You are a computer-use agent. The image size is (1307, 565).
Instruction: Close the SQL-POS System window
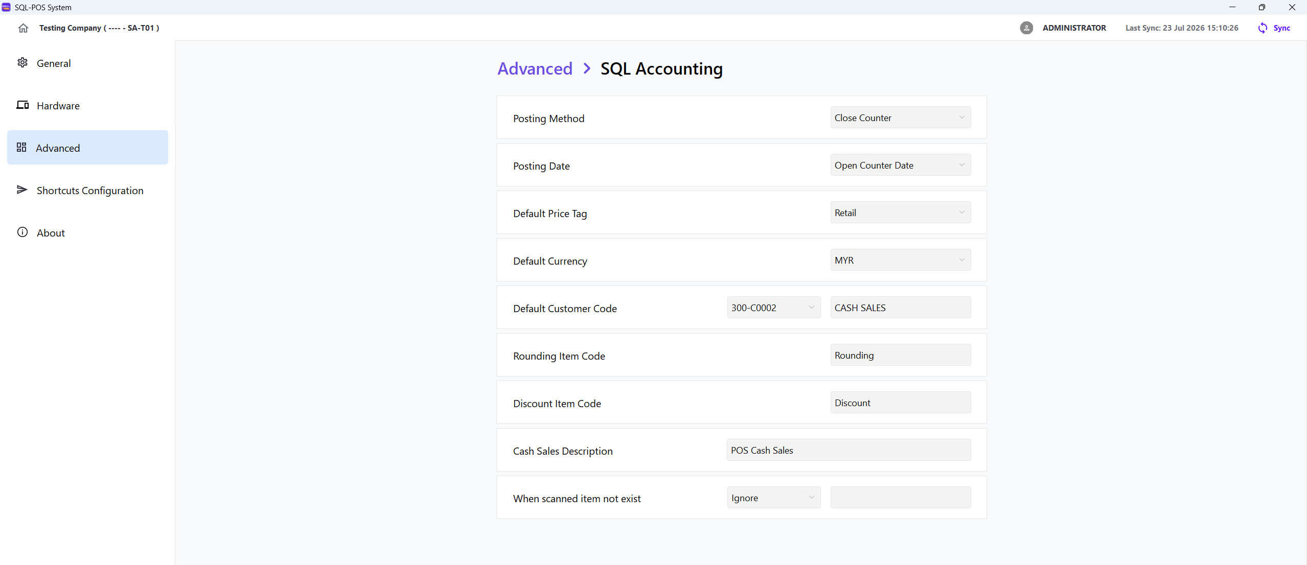click(x=1292, y=7)
